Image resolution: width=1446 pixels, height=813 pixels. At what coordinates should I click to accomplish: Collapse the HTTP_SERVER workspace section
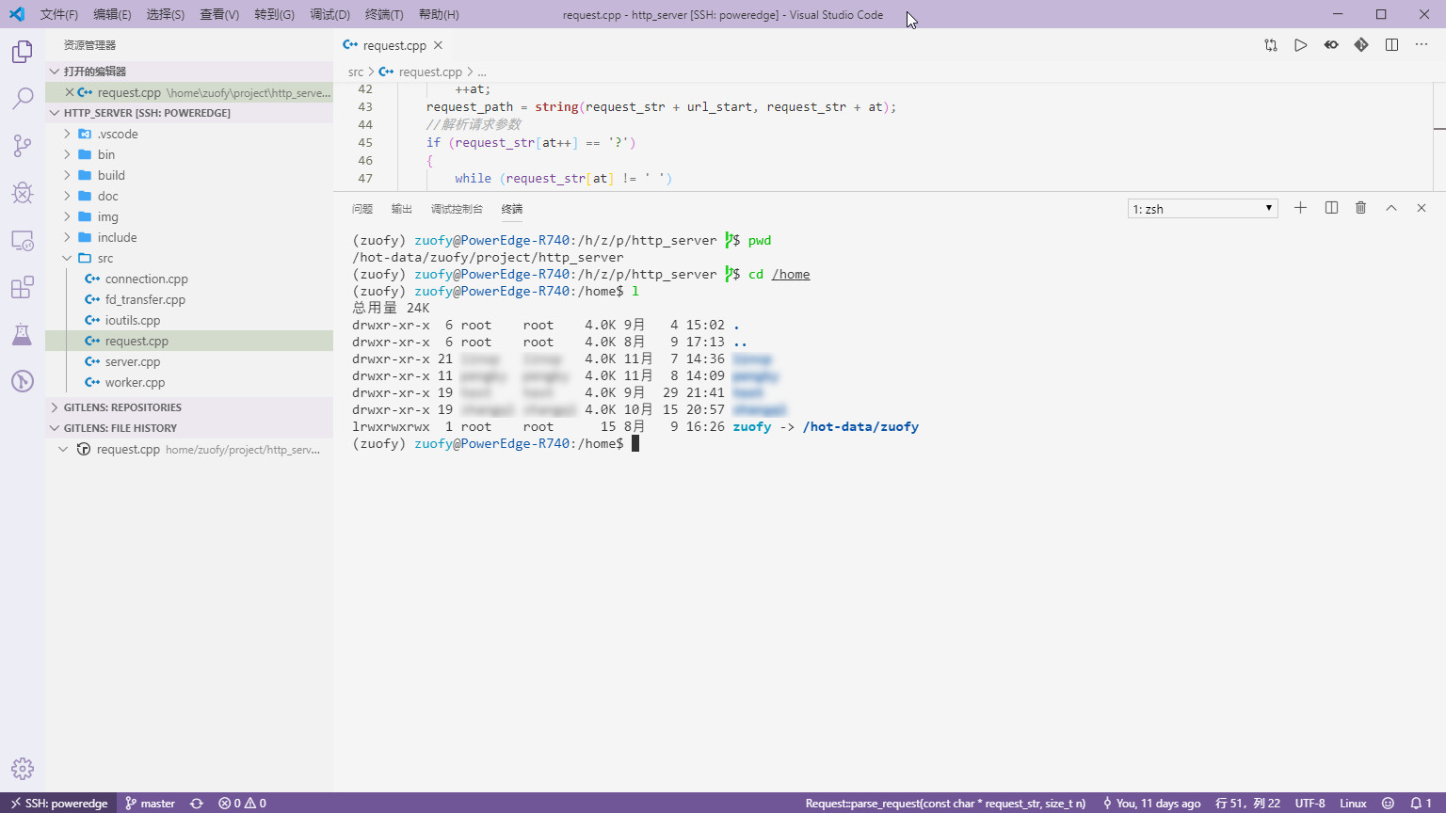pos(189,113)
